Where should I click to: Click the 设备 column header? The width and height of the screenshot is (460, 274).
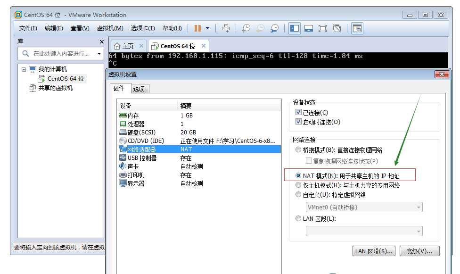pyautogui.click(x=147, y=106)
